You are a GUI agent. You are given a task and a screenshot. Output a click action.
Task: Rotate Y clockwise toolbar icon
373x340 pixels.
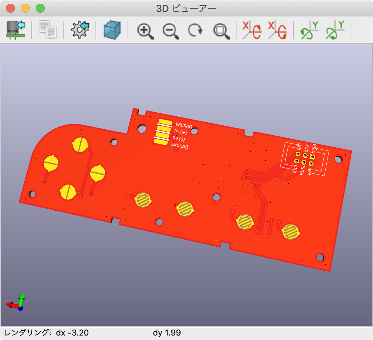[310, 30]
